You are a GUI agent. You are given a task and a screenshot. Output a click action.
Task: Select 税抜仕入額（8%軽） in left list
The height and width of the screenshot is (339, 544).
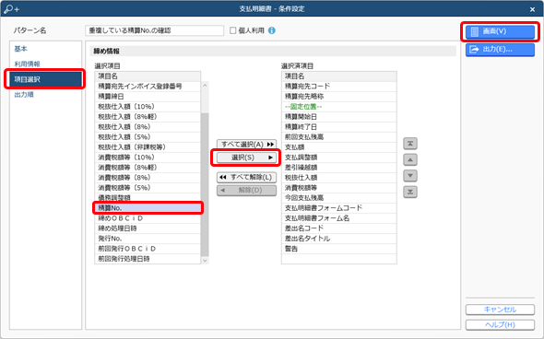(148, 116)
